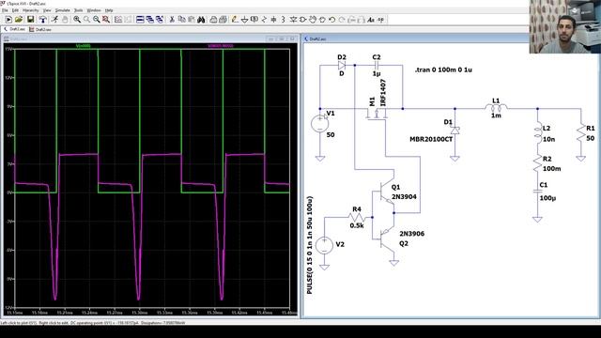Mirror the selected component
The image size is (601, 338).
(361, 19)
